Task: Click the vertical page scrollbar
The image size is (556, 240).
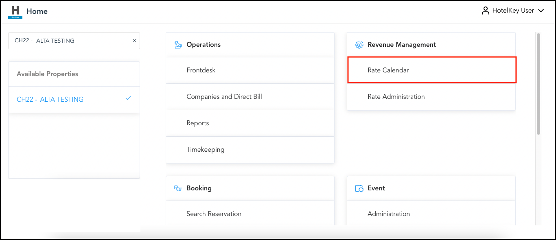Action: [x=538, y=83]
